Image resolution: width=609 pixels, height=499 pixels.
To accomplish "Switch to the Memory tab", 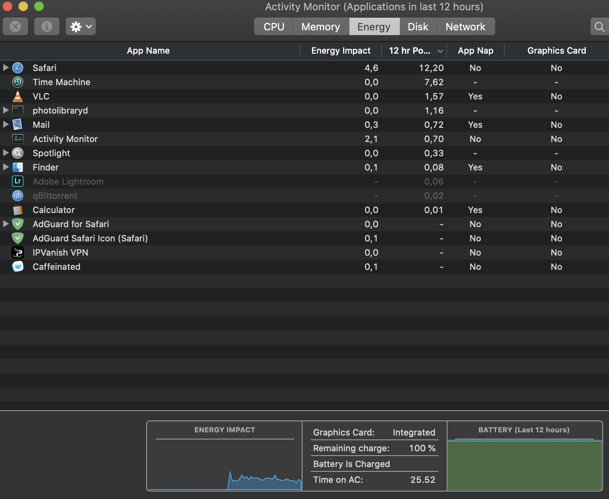I will click(x=321, y=26).
